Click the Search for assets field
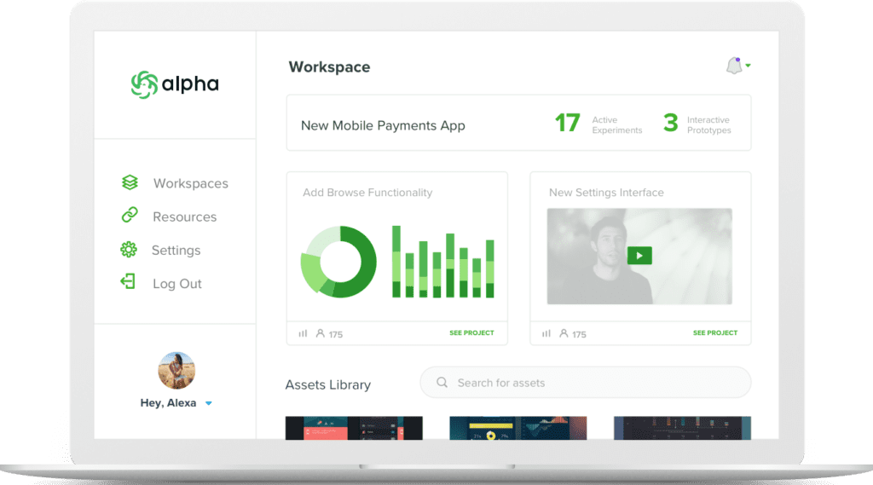Screen dimensions: 873x485 coord(585,383)
